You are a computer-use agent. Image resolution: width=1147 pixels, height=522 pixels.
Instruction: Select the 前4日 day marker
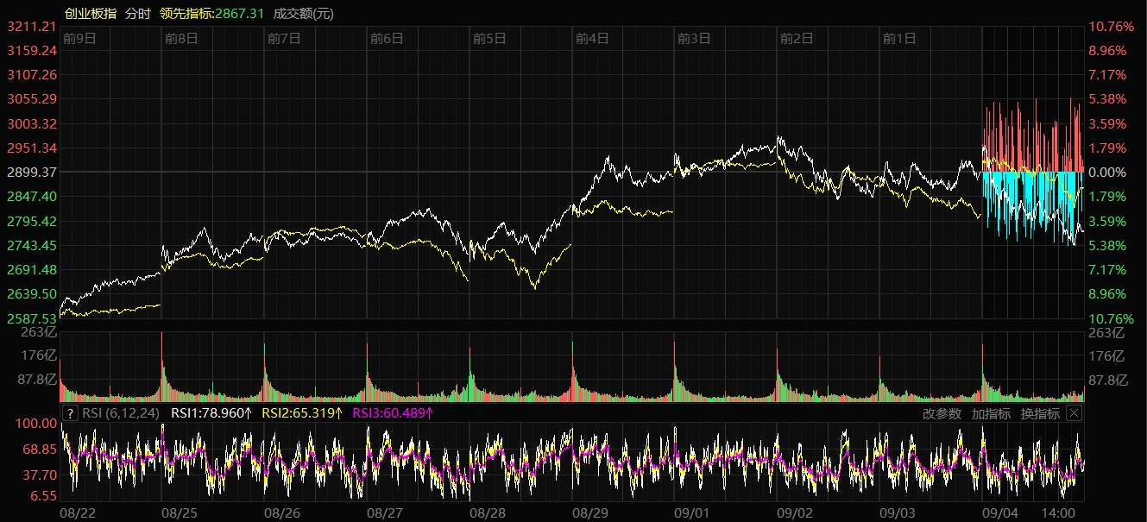[592, 38]
